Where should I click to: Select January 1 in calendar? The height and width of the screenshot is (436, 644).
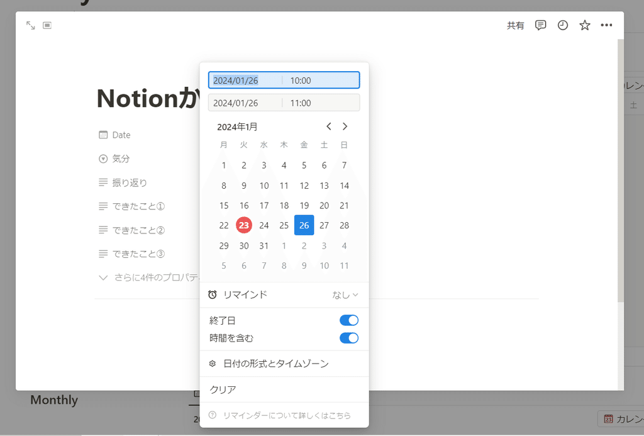tap(224, 165)
